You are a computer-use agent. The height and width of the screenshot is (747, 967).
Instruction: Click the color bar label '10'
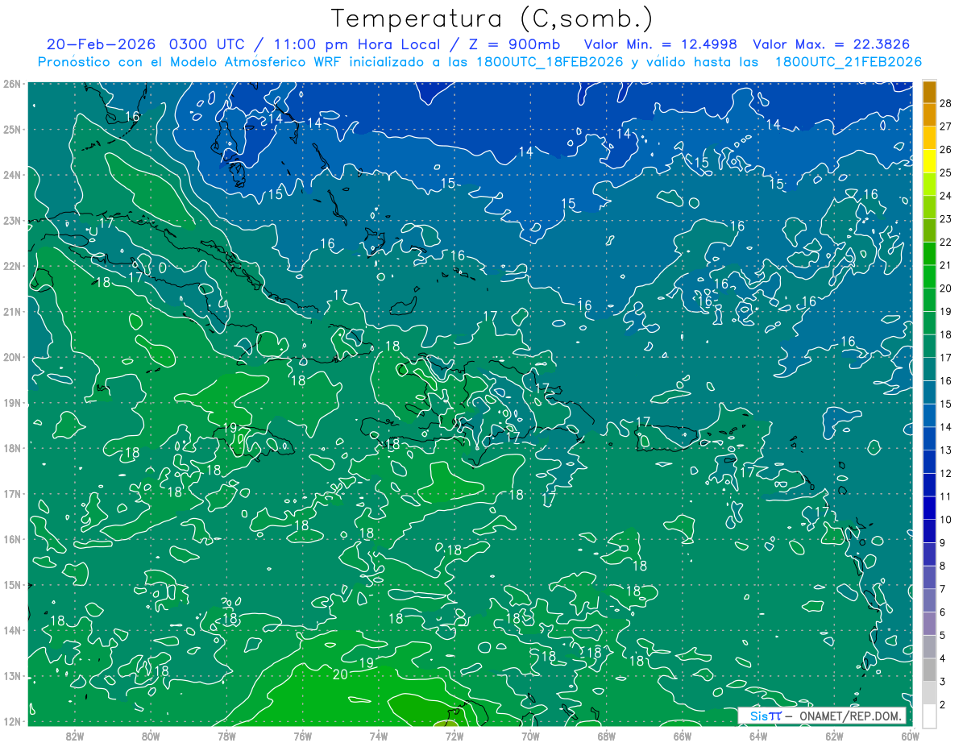click(946, 520)
